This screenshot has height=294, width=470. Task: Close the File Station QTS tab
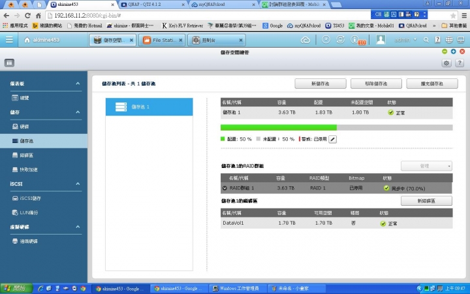[x=180, y=41]
